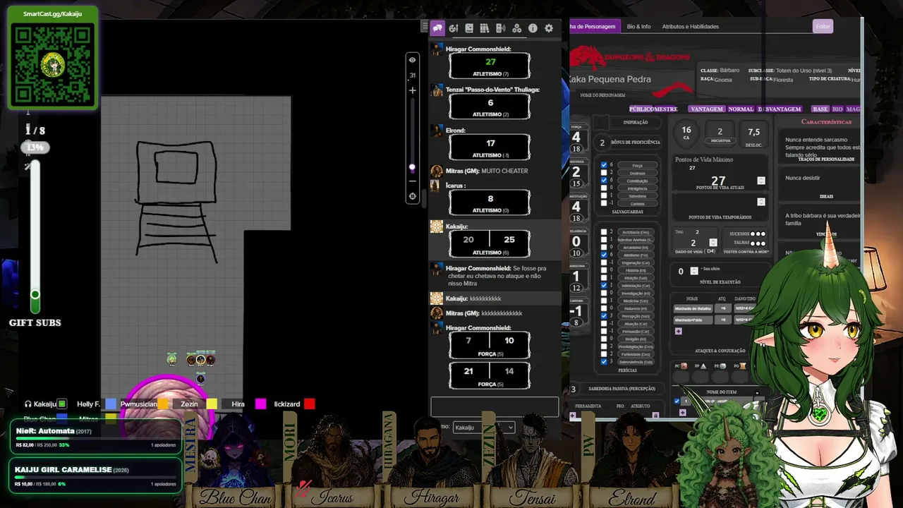Click the add tool plus button
The height and width of the screenshot is (508, 903).
[x=573, y=416]
